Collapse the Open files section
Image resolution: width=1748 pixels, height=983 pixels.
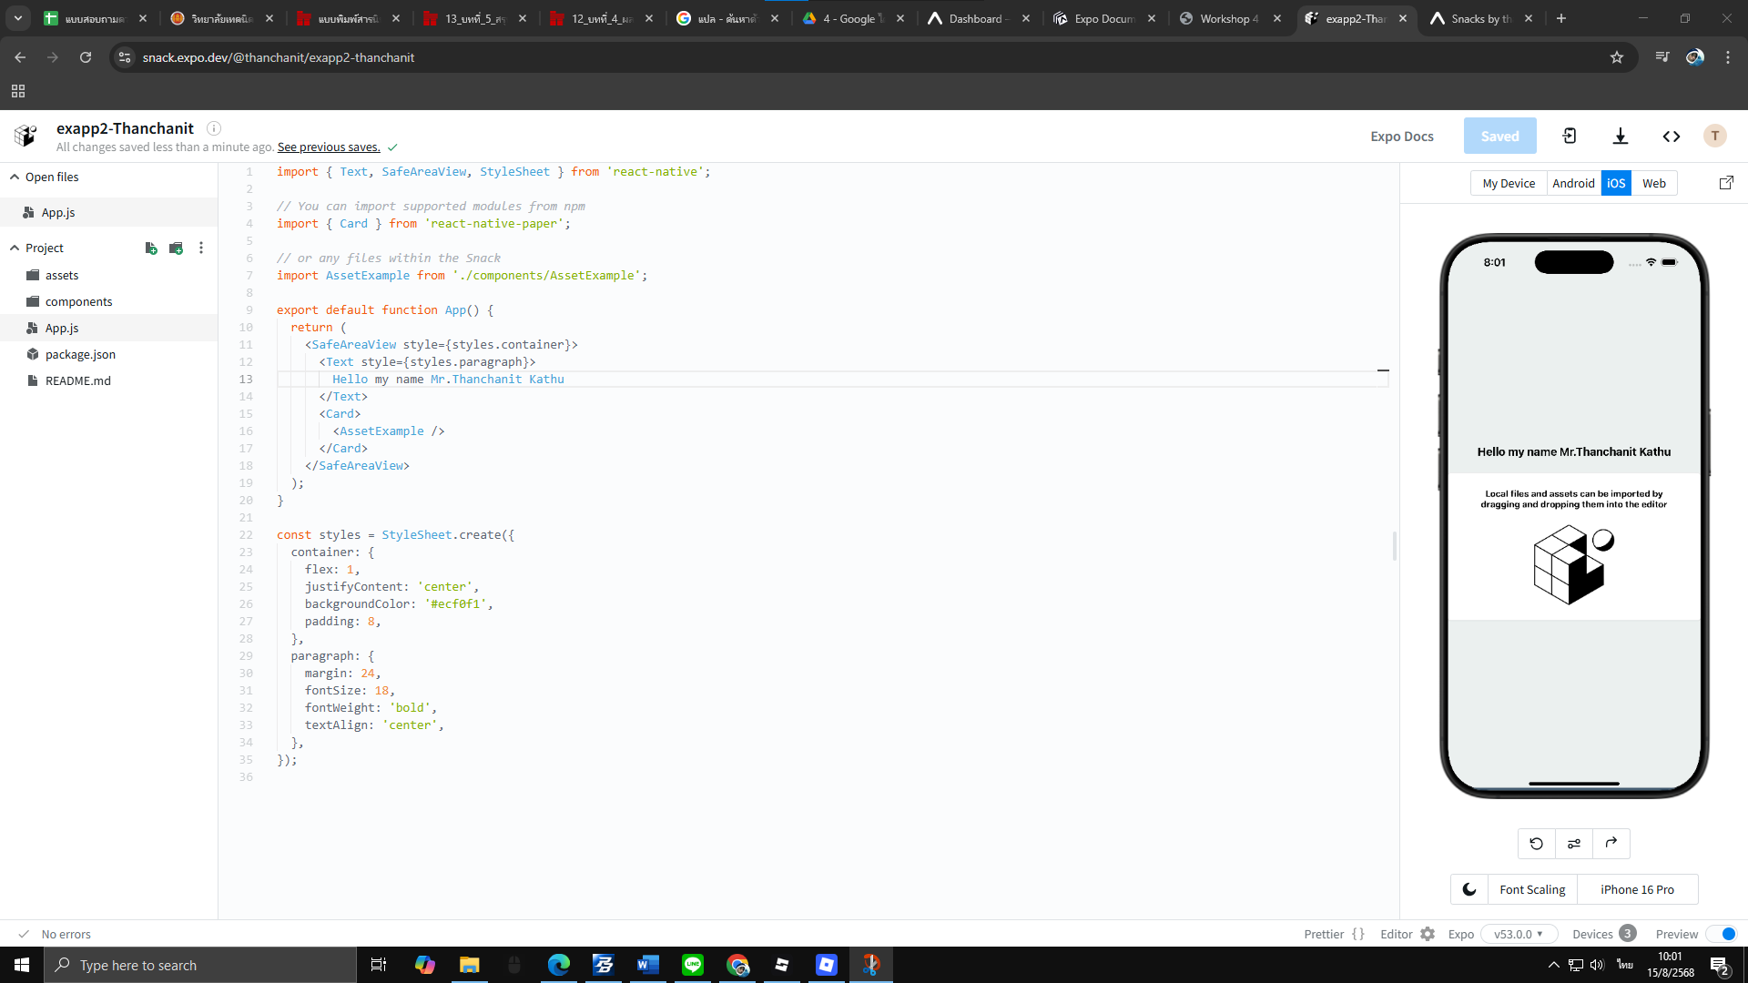(x=15, y=177)
